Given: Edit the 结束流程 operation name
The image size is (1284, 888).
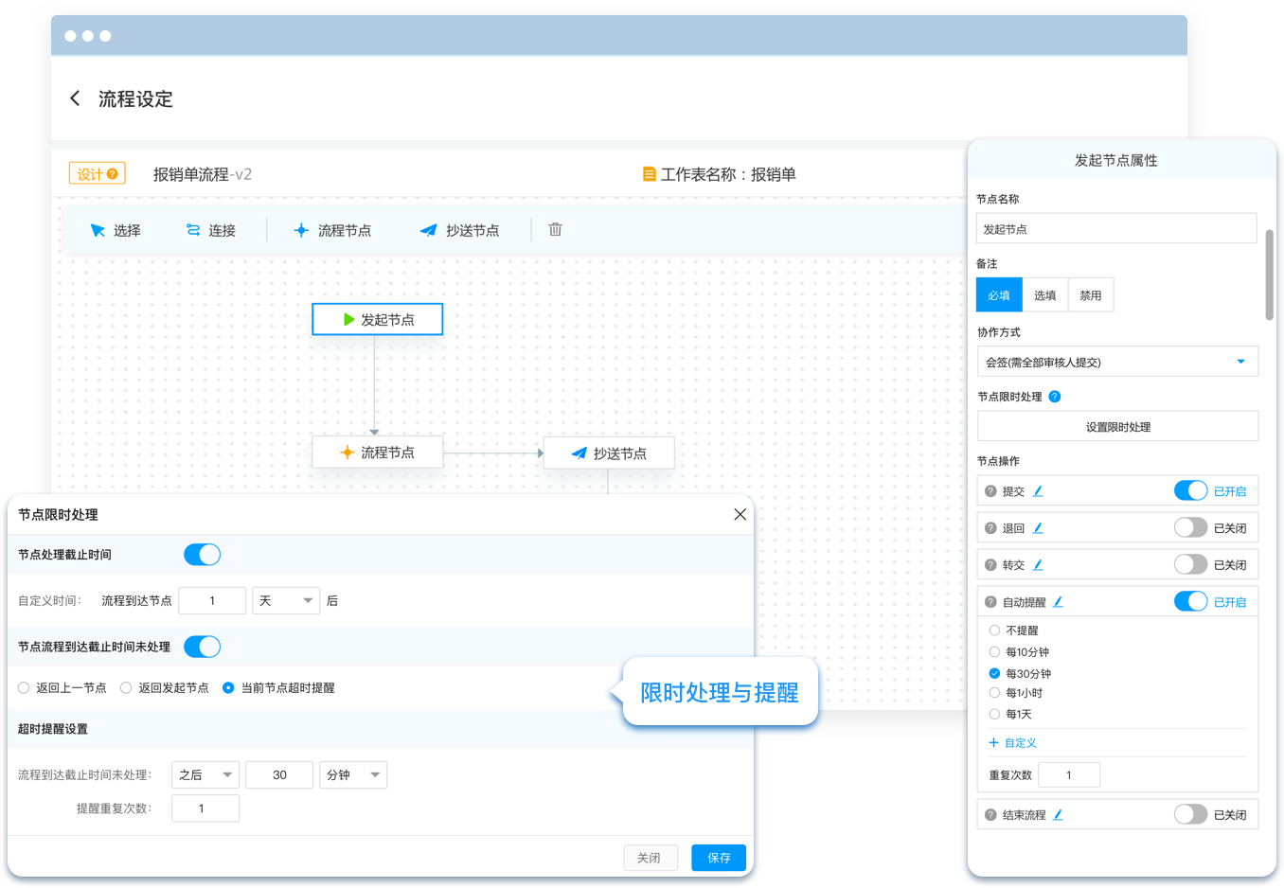Looking at the screenshot, I should (x=1058, y=814).
